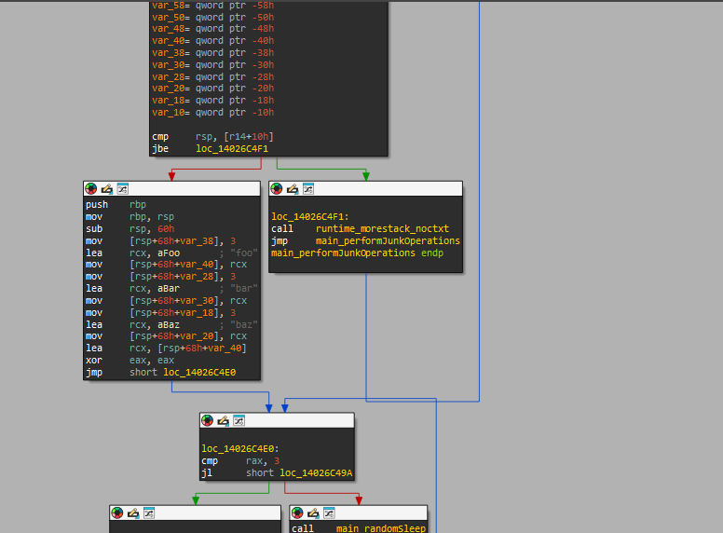723x533 pixels.
Task: Click the pencil edit icon on the push rbp block
Action: [106, 188]
